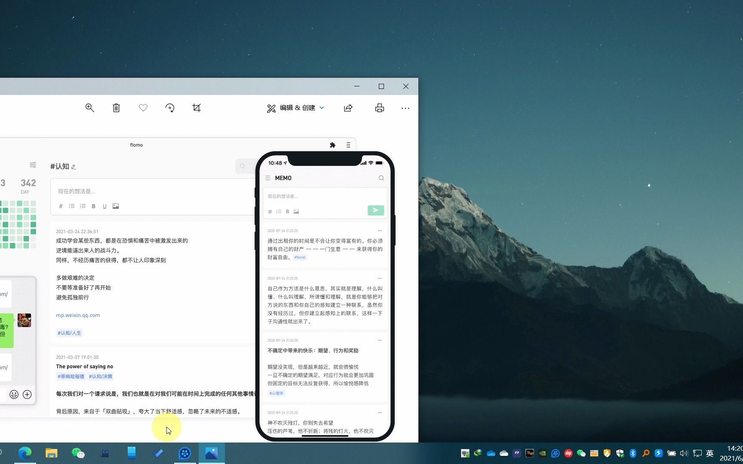This screenshot has width=743, height=464.
Task: Delete the photo with the trash icon
Action: coord(116,108)
